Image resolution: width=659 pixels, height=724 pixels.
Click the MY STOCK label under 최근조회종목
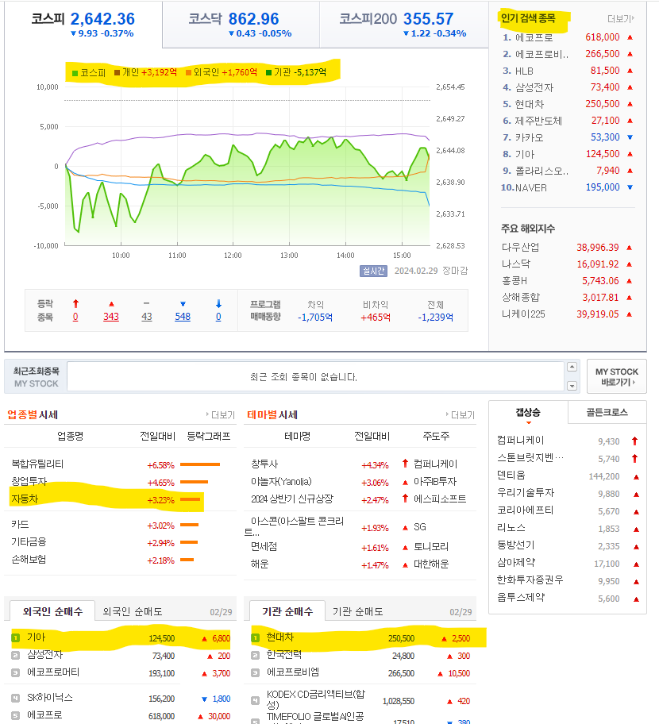point(37,383)
